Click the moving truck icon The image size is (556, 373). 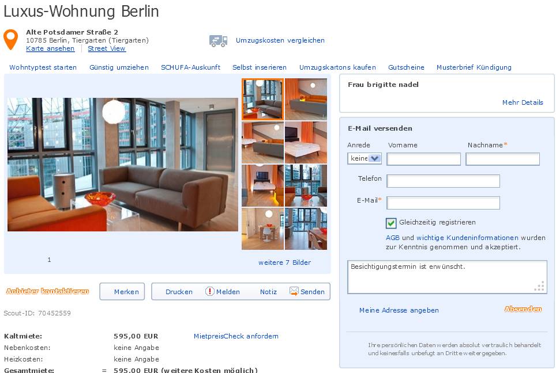(218, 41)
